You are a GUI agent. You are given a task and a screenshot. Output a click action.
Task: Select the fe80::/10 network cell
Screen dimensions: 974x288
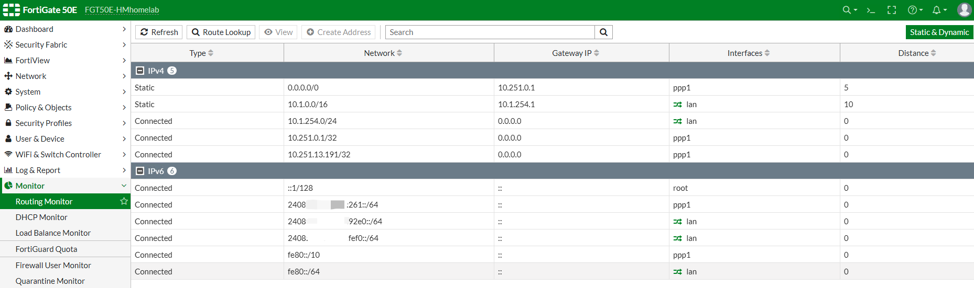tap(389, 255)
